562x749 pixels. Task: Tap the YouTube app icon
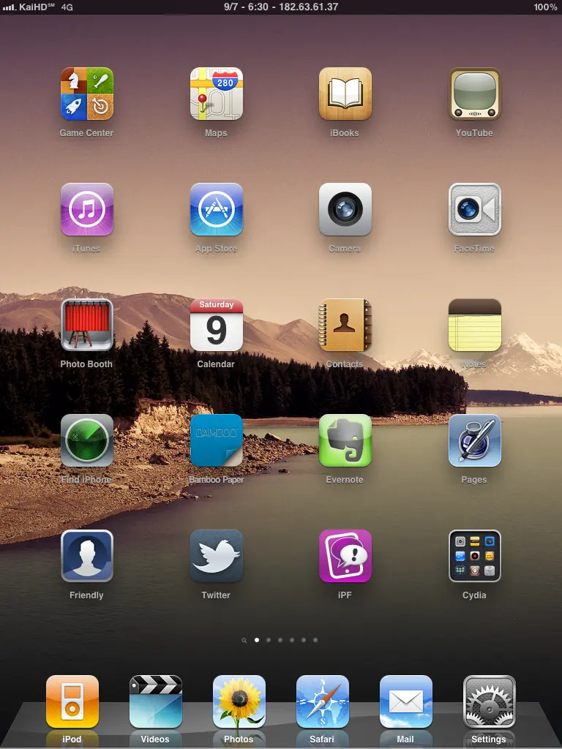pyautogui.click(x=474, y=94)
